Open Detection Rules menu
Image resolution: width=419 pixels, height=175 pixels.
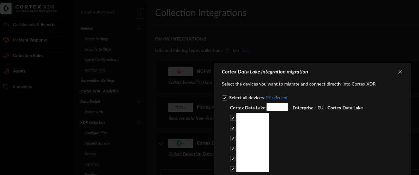[28, 56]
